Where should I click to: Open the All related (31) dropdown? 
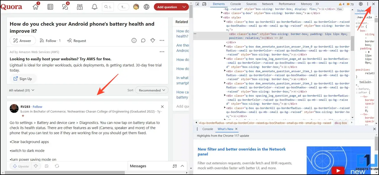coord(22,90)
